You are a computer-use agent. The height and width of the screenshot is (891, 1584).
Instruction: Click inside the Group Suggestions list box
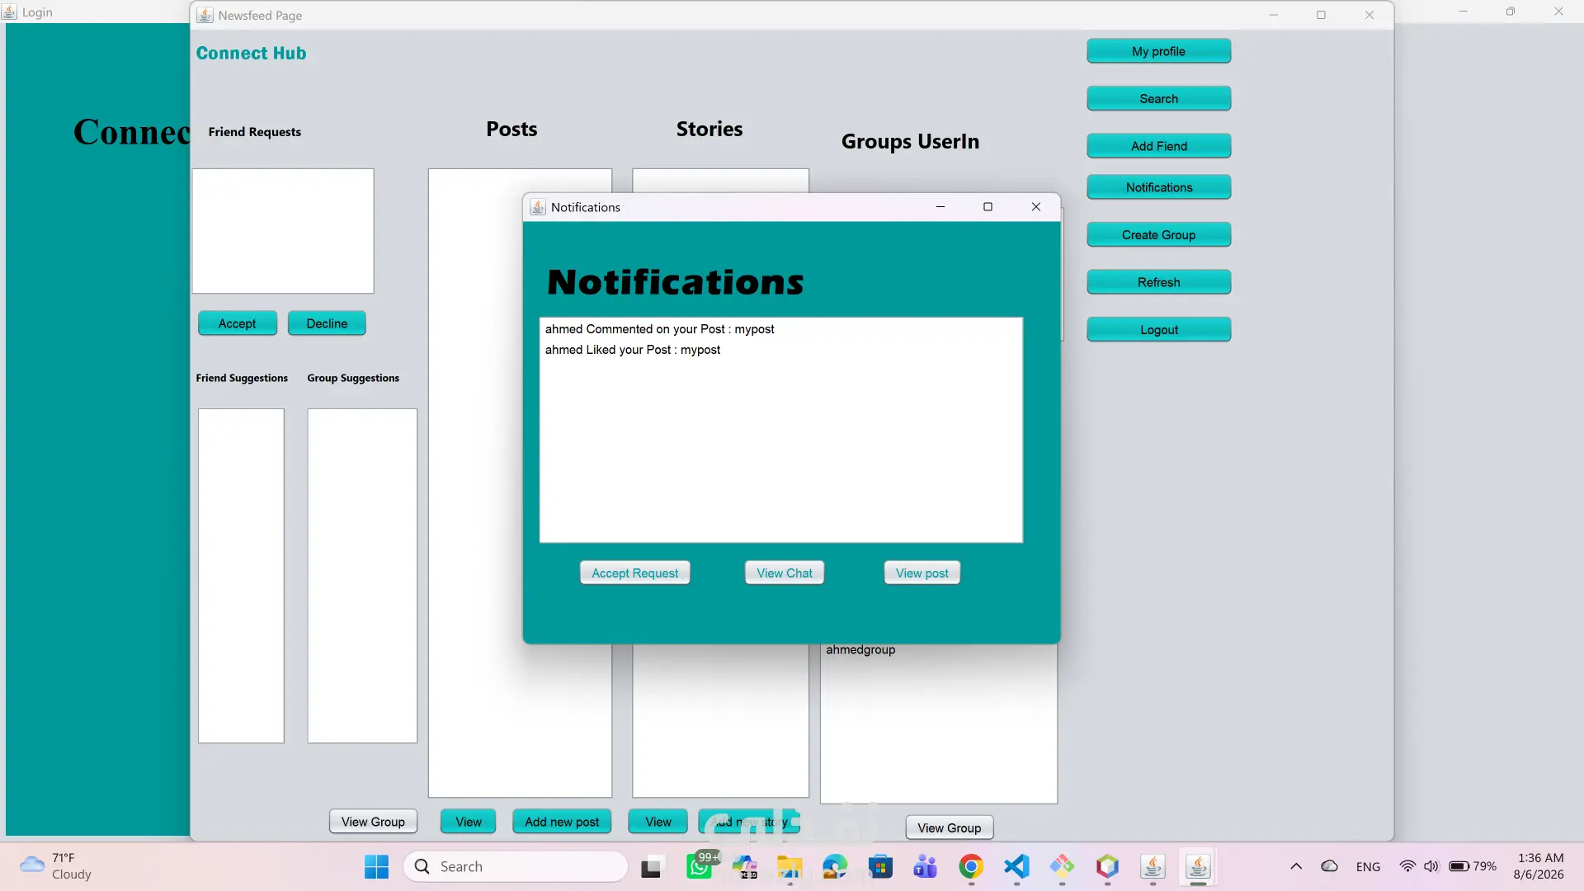362,576
